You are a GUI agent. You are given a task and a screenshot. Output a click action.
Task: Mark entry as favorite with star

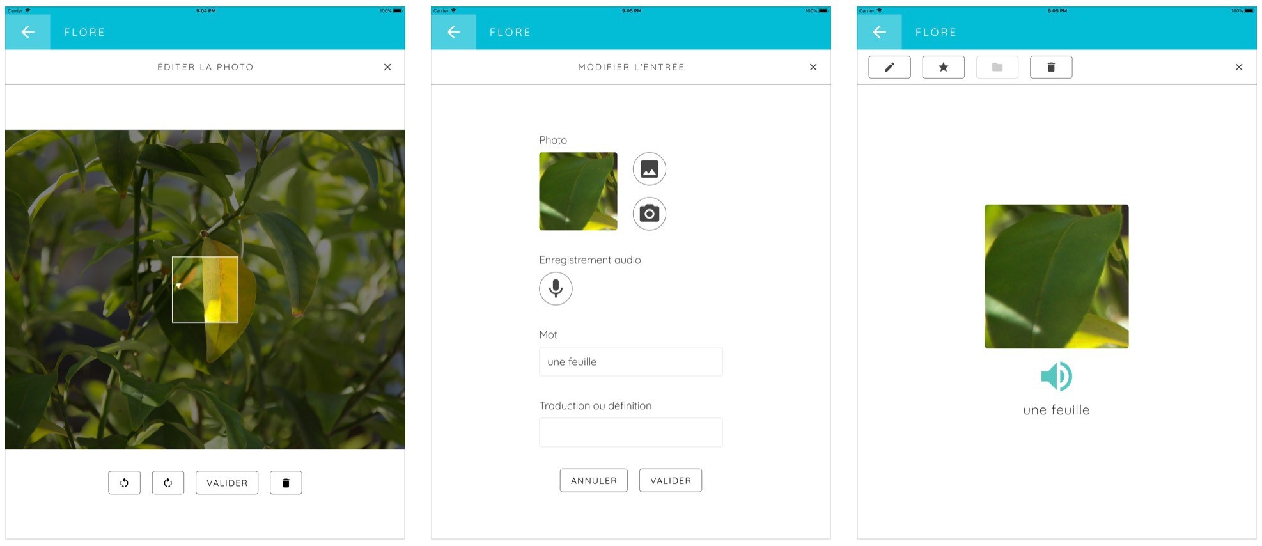coord(944,67)
